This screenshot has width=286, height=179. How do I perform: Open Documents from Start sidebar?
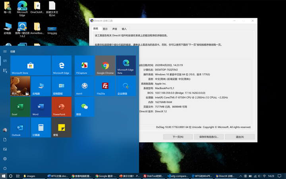coord(5,140)
